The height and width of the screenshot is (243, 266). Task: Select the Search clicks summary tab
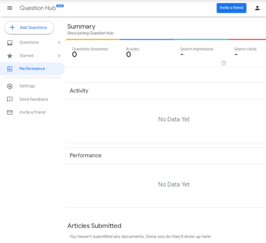tap(247, 53)
